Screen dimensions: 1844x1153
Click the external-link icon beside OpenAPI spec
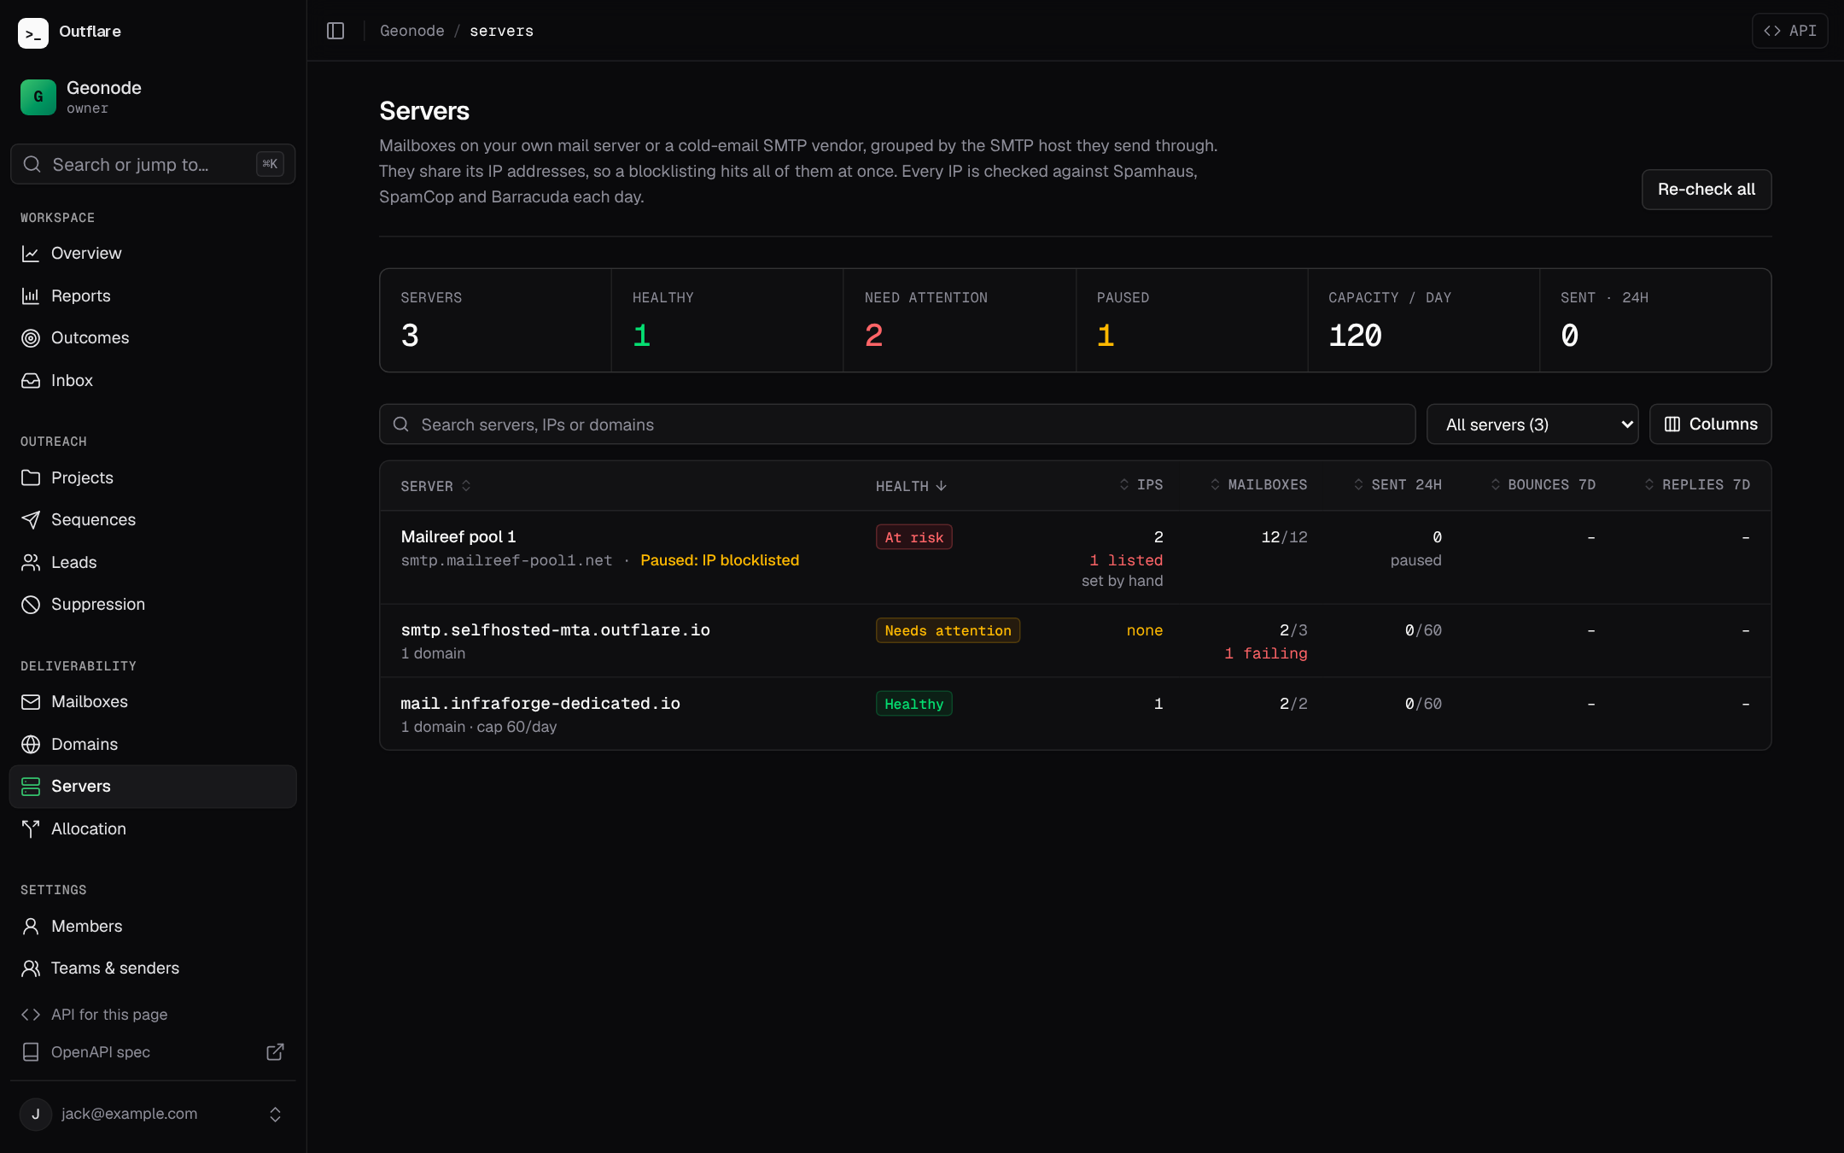275,1052
